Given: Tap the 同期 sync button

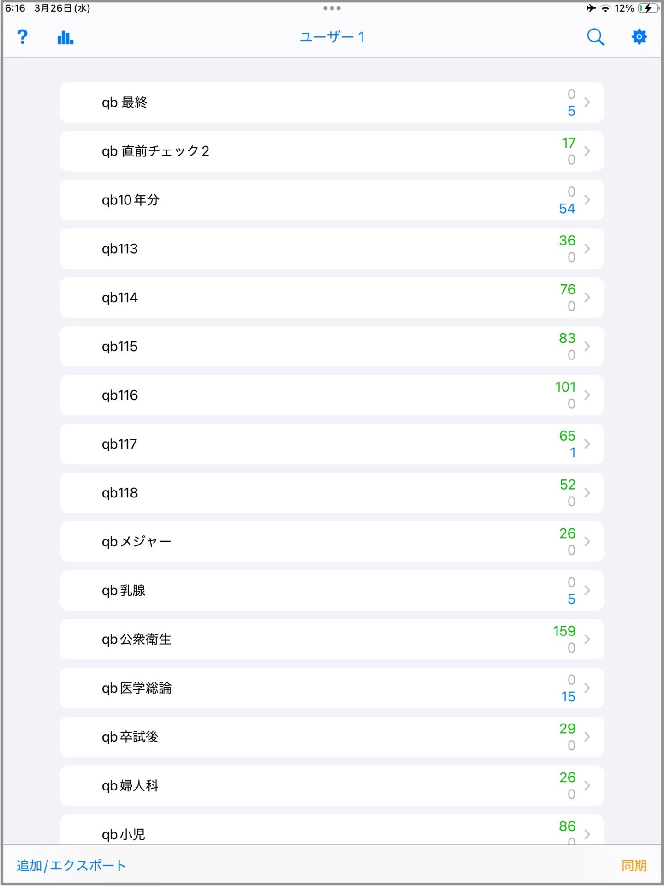Looking at the screenshot, I should coord(634,865).
